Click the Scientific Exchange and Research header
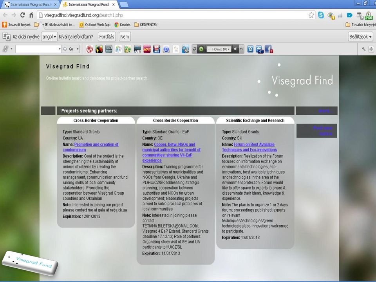Image resolution: width=376 pixels, height=282 pixels. click(255, 120)
